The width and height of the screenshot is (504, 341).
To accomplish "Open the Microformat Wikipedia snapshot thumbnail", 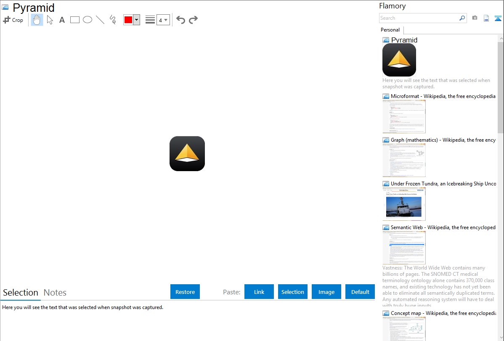I will [404, 116].
